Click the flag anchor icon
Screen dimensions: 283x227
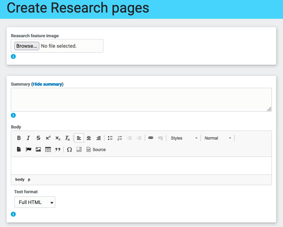pyautogui.click(x=29, y=149)
